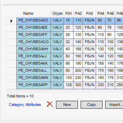Click PA4 cell with value 170
Screen dimensions: 123x123
(101, 71)
